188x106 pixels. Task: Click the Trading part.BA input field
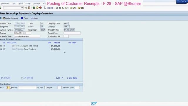[66, 36]
